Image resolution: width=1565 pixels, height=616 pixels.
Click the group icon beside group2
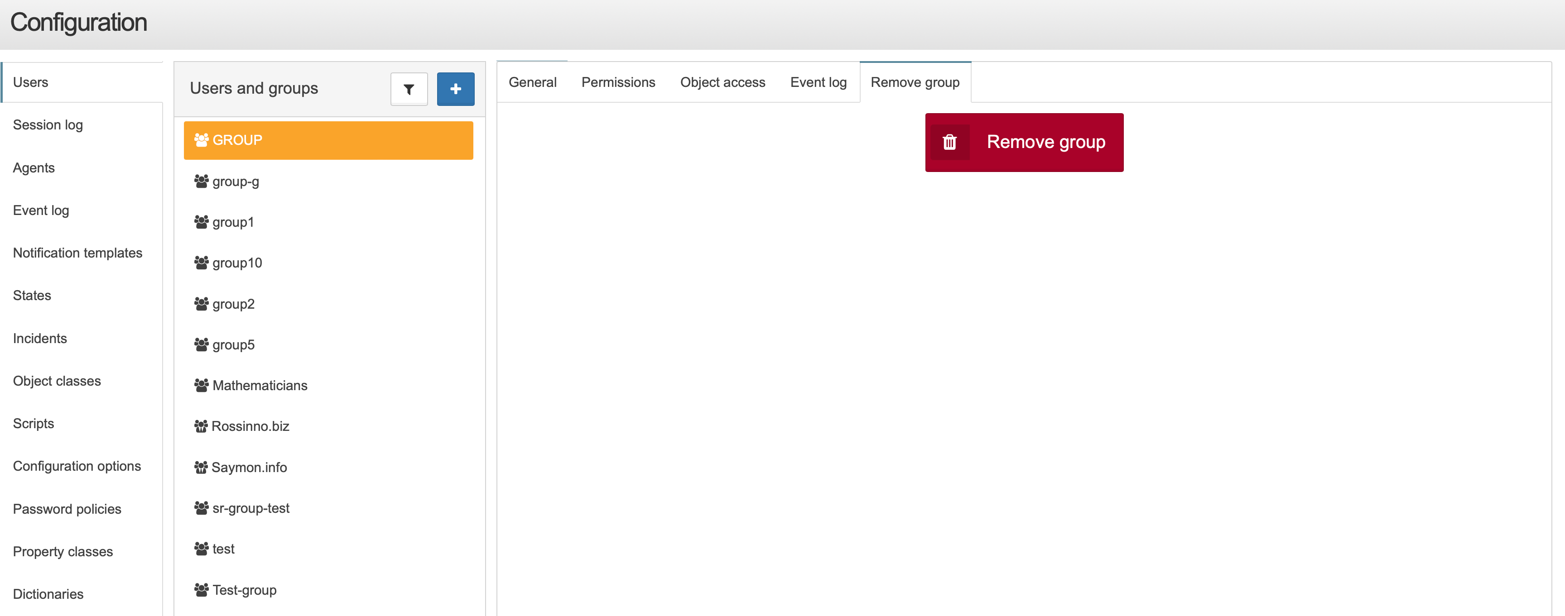pyautogui.click(x=202, y=303)
